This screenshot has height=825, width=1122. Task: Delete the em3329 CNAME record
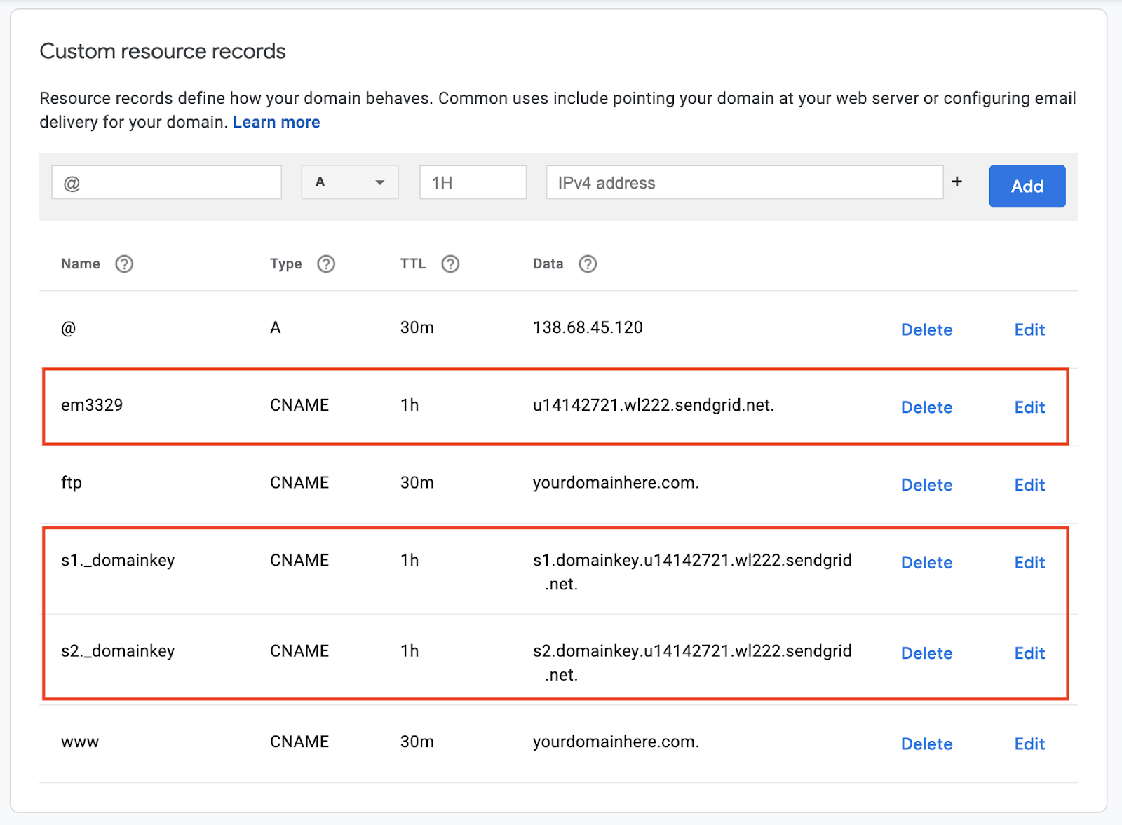click(926, 407)
